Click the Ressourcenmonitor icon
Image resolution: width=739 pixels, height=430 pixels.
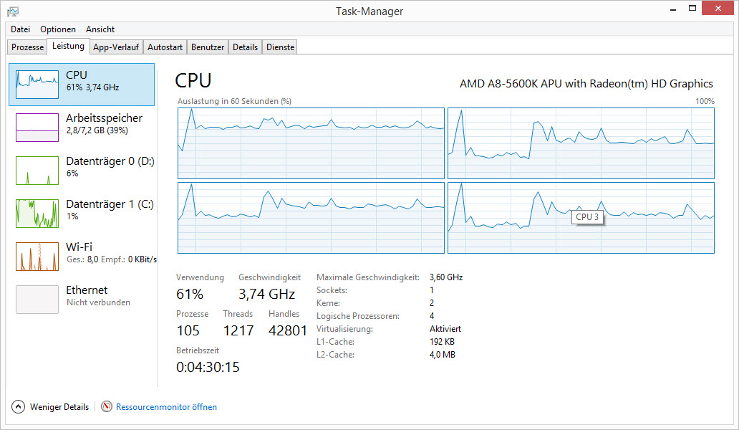click(107, 407)
